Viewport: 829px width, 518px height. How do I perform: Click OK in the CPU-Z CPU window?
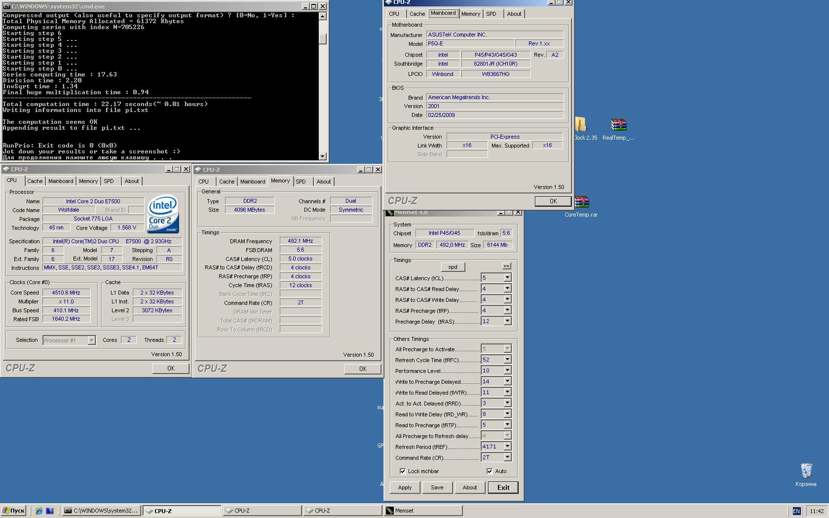coord(171,369)
